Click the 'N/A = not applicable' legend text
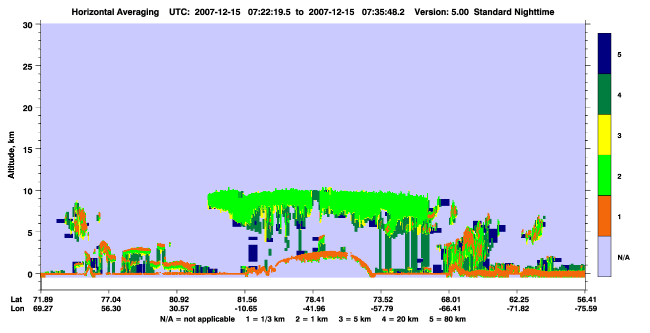 (x=197, y=319)
